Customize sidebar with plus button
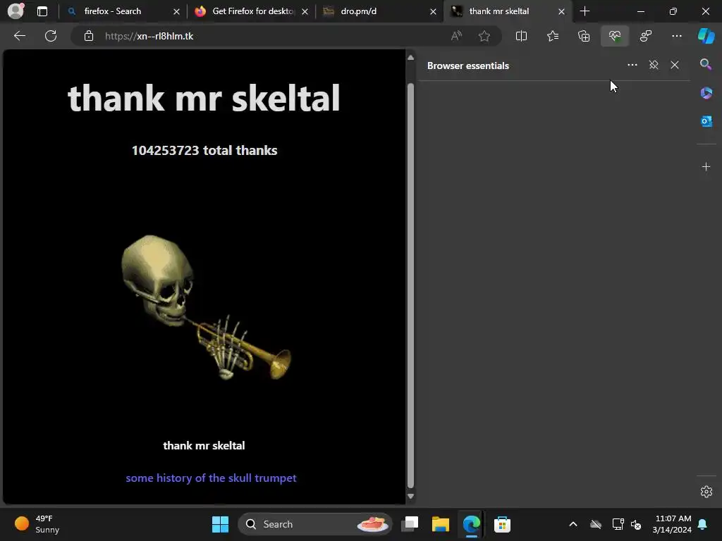722x541 pixels. coord(706,166)
